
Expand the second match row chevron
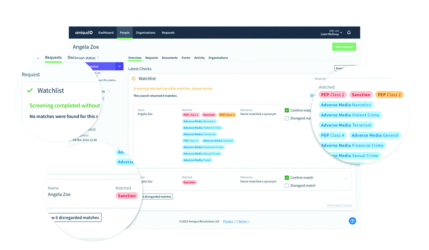coord(345,179)
